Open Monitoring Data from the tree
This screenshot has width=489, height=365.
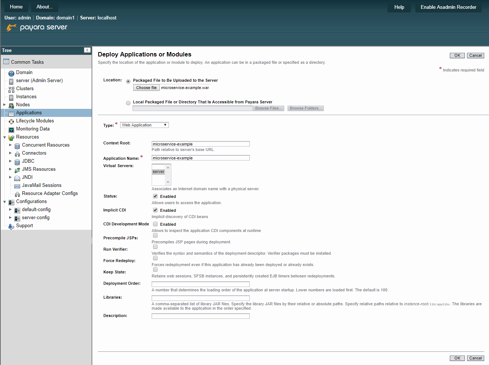[x=33, y=129]
